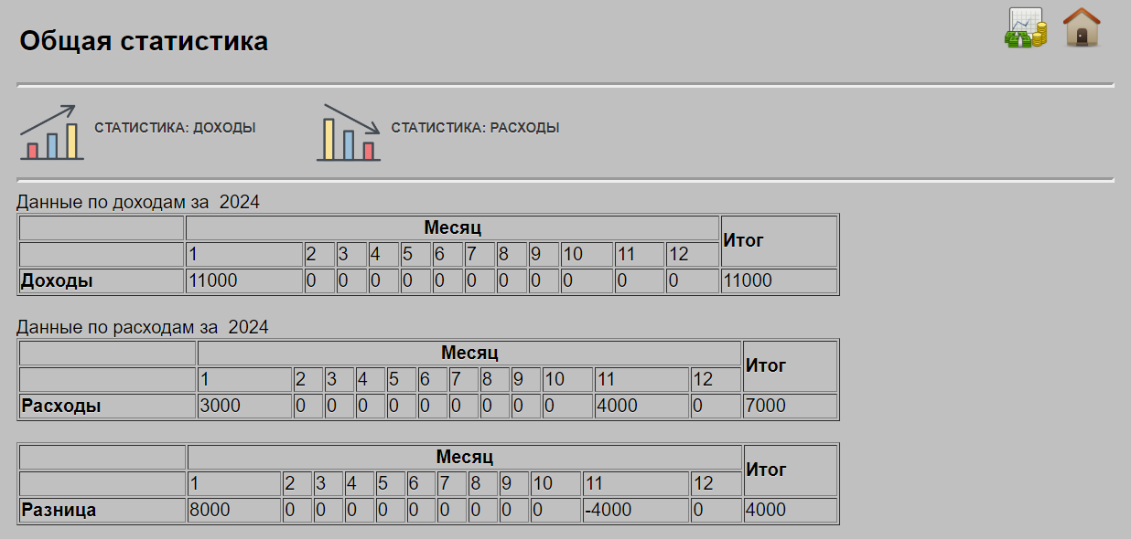Select the 4000 expenses value for month 11

click(x=641, y=406)
